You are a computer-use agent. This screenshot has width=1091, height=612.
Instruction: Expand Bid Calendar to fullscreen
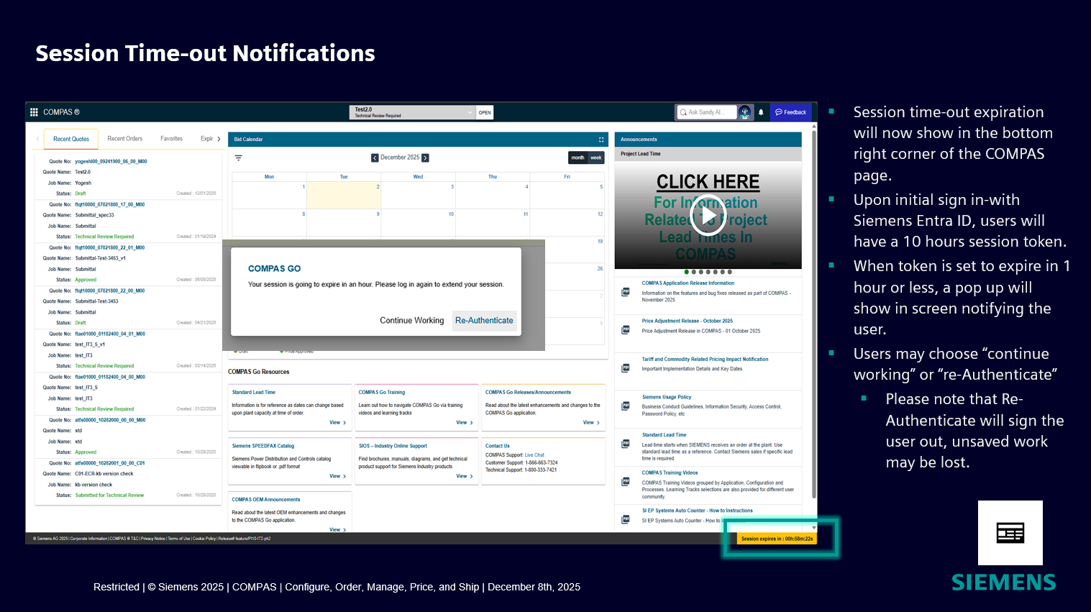click(601, 140)
